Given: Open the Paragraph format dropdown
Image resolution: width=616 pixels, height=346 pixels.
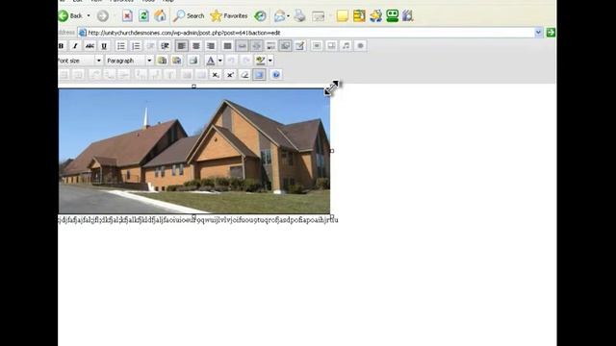Looking at the screenshot, I should (x=129, y=61).
